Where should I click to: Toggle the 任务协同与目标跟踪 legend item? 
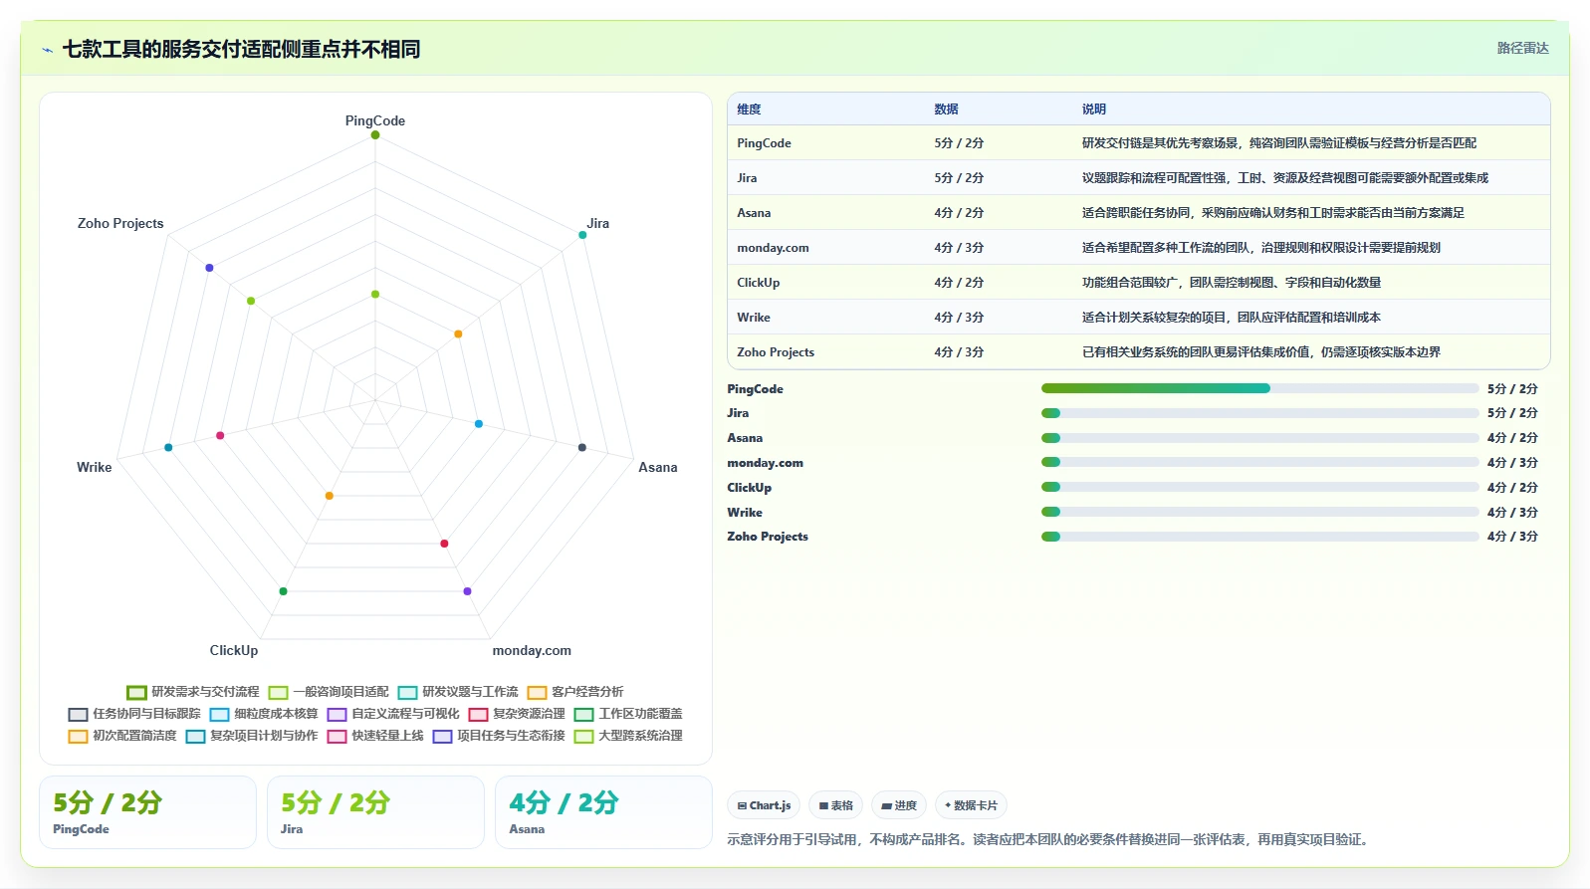pyautogui.click(x=133, y=714)
